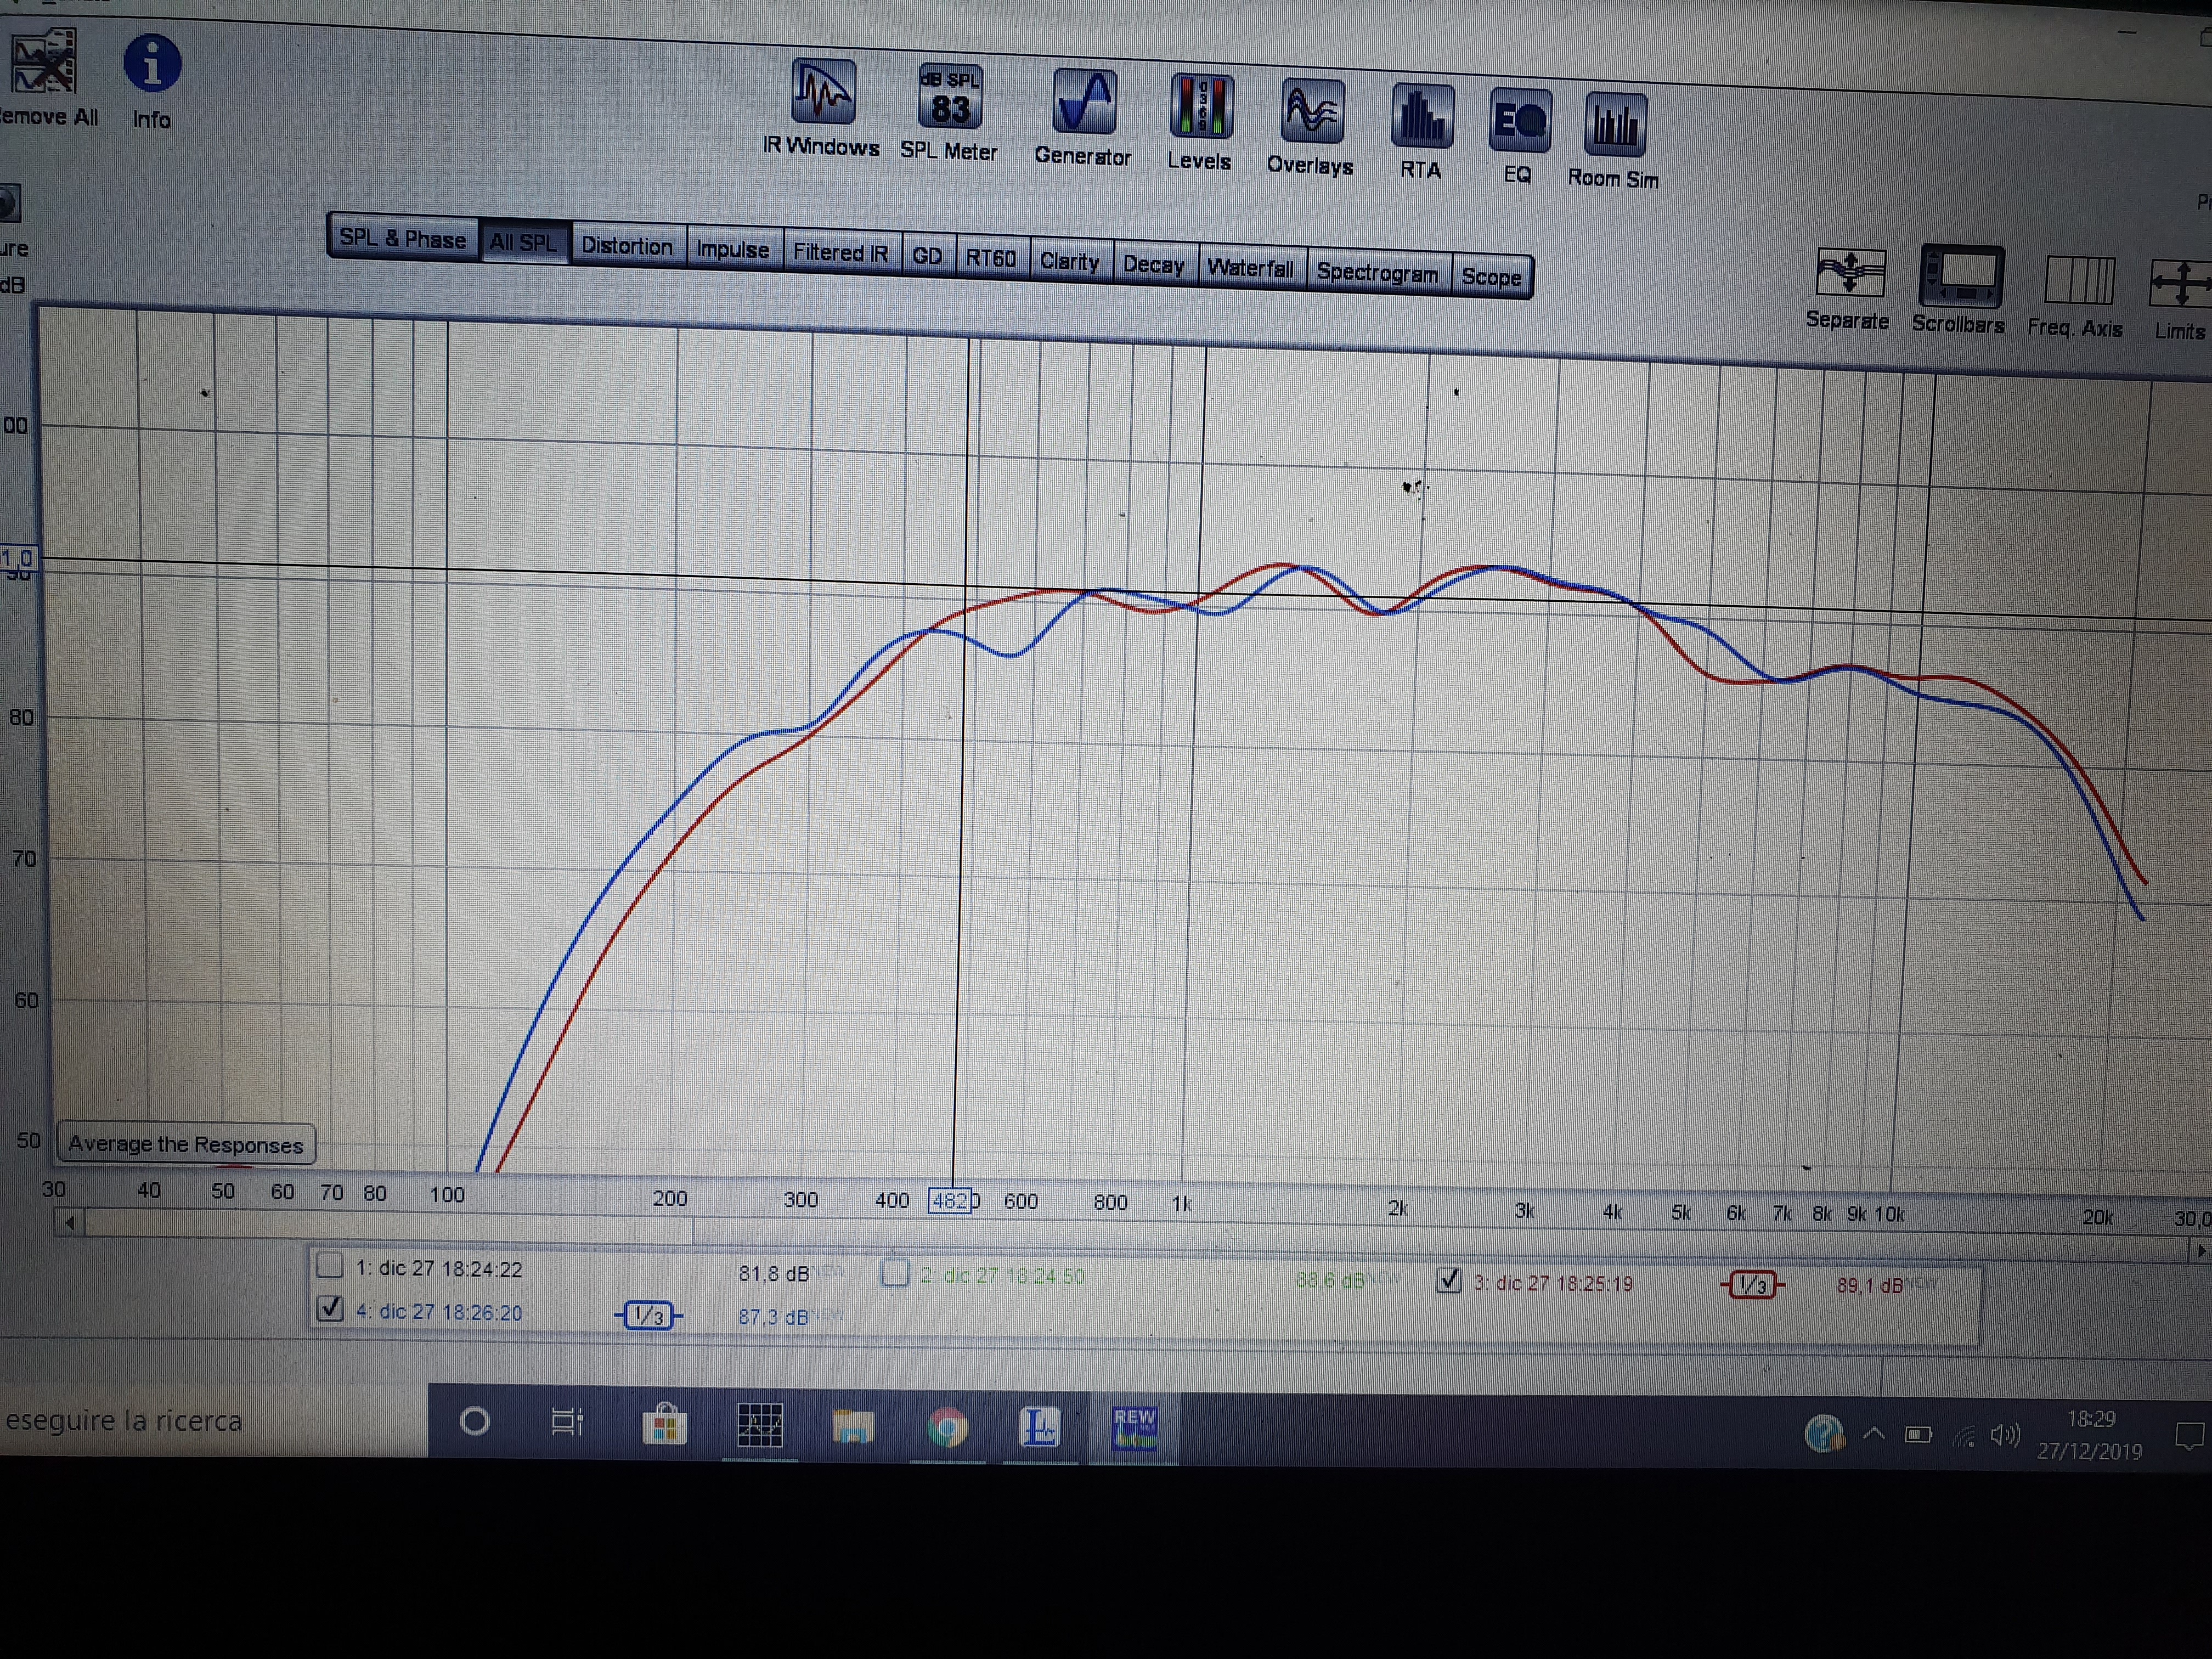Click the 81,8 dB value of measurement 1
Screen dimensions: 2212x1659
(773, 1274)
